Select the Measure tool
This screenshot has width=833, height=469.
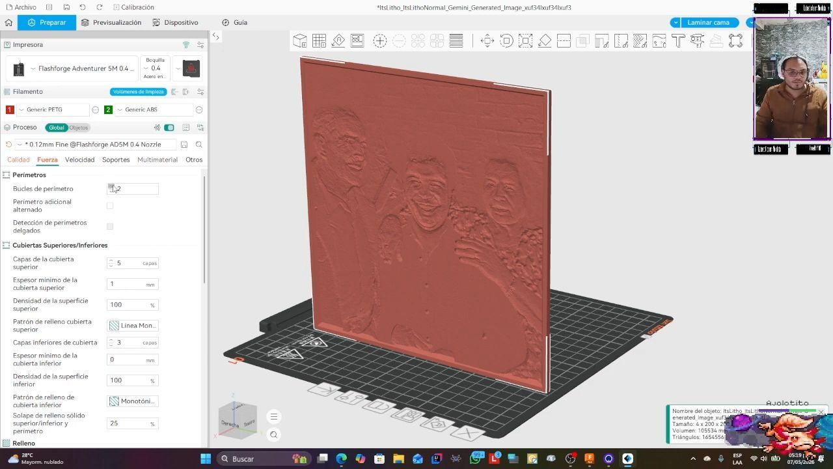[x=698, y=41]
